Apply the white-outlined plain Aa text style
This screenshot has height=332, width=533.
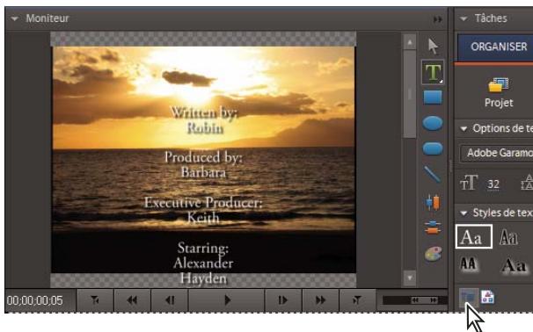point(474,236)
